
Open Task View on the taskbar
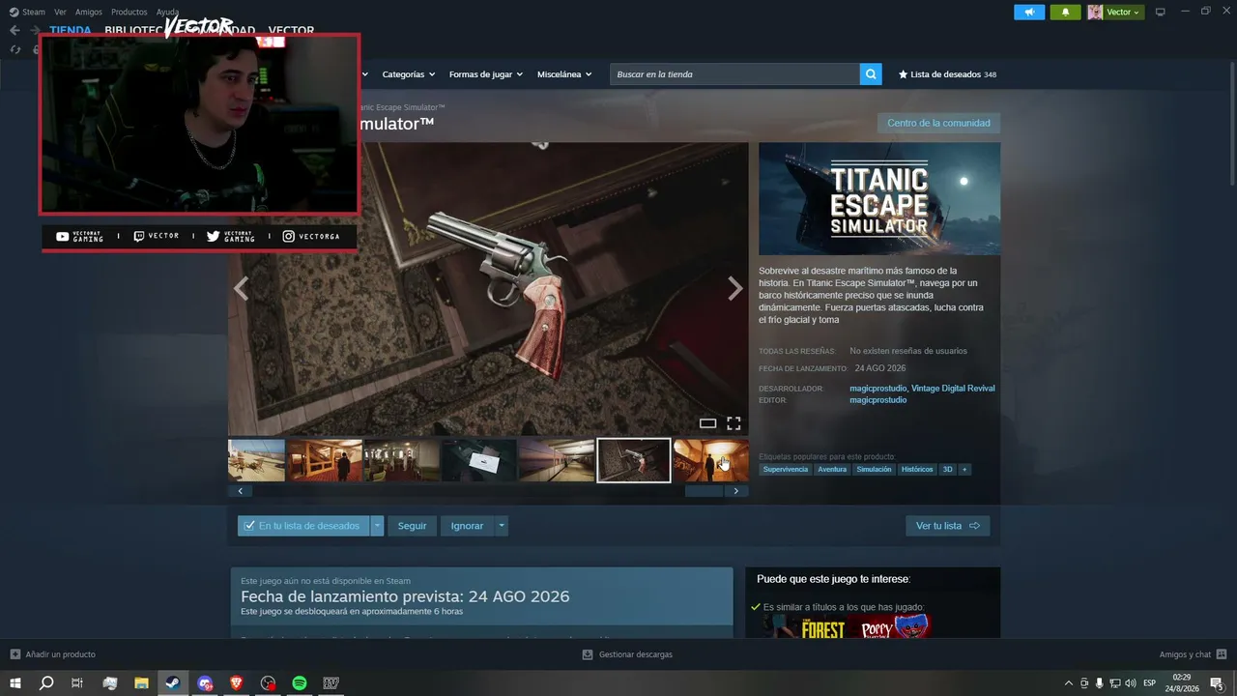coord(77,683)
